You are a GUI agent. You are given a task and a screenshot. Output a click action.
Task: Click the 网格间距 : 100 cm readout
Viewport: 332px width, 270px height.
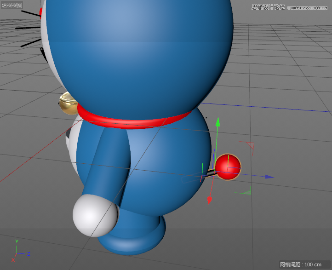301,264
